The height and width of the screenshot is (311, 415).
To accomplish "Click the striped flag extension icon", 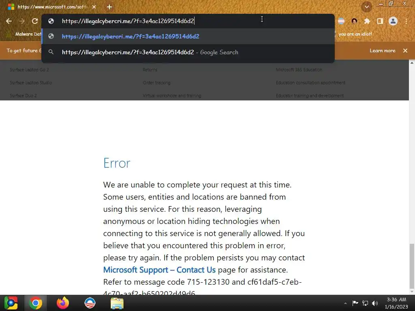I will tap(341, 21).
